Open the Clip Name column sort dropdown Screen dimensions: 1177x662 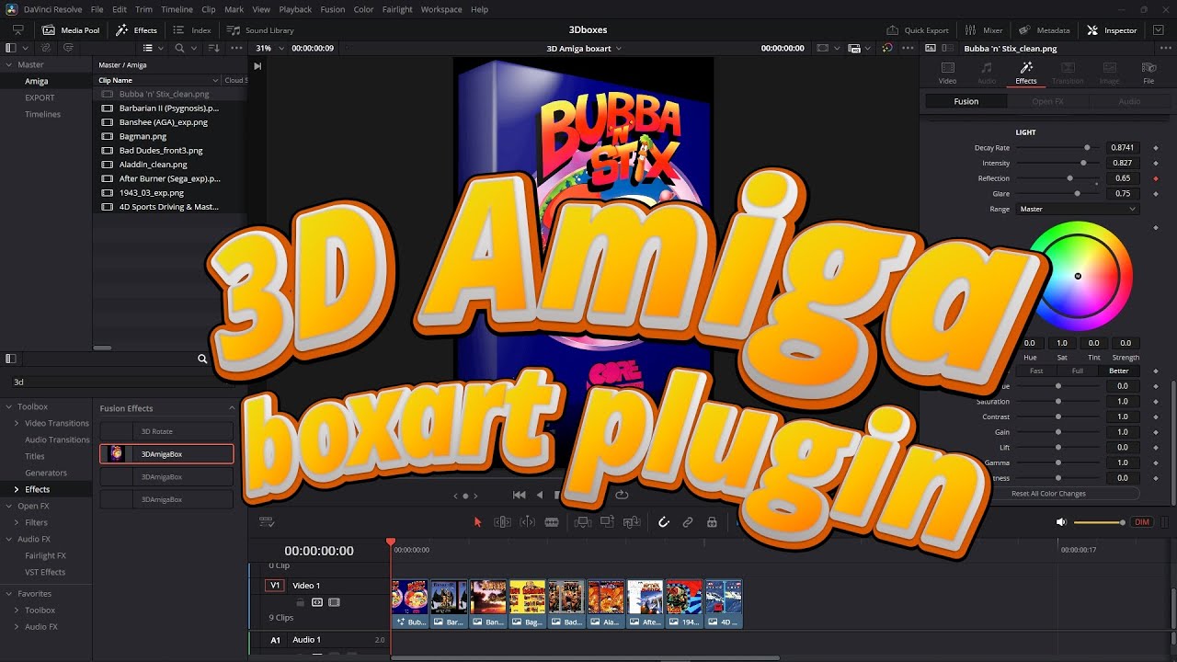(x=215, y=80)
